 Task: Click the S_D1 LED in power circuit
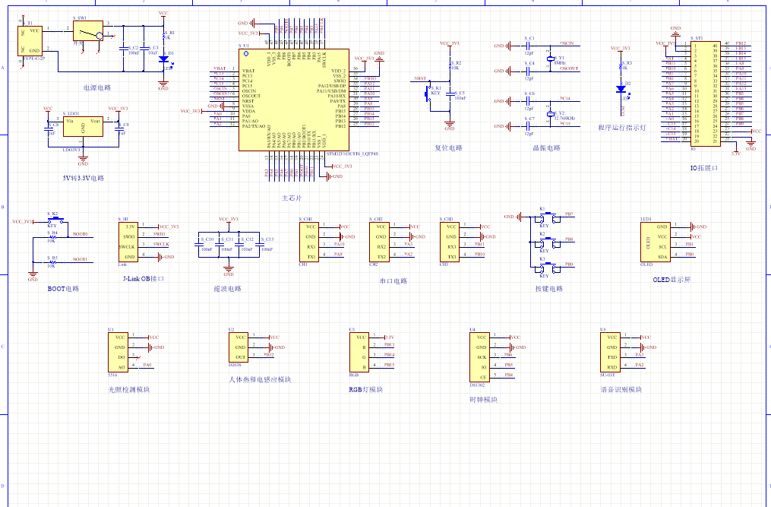coord(163,59)
